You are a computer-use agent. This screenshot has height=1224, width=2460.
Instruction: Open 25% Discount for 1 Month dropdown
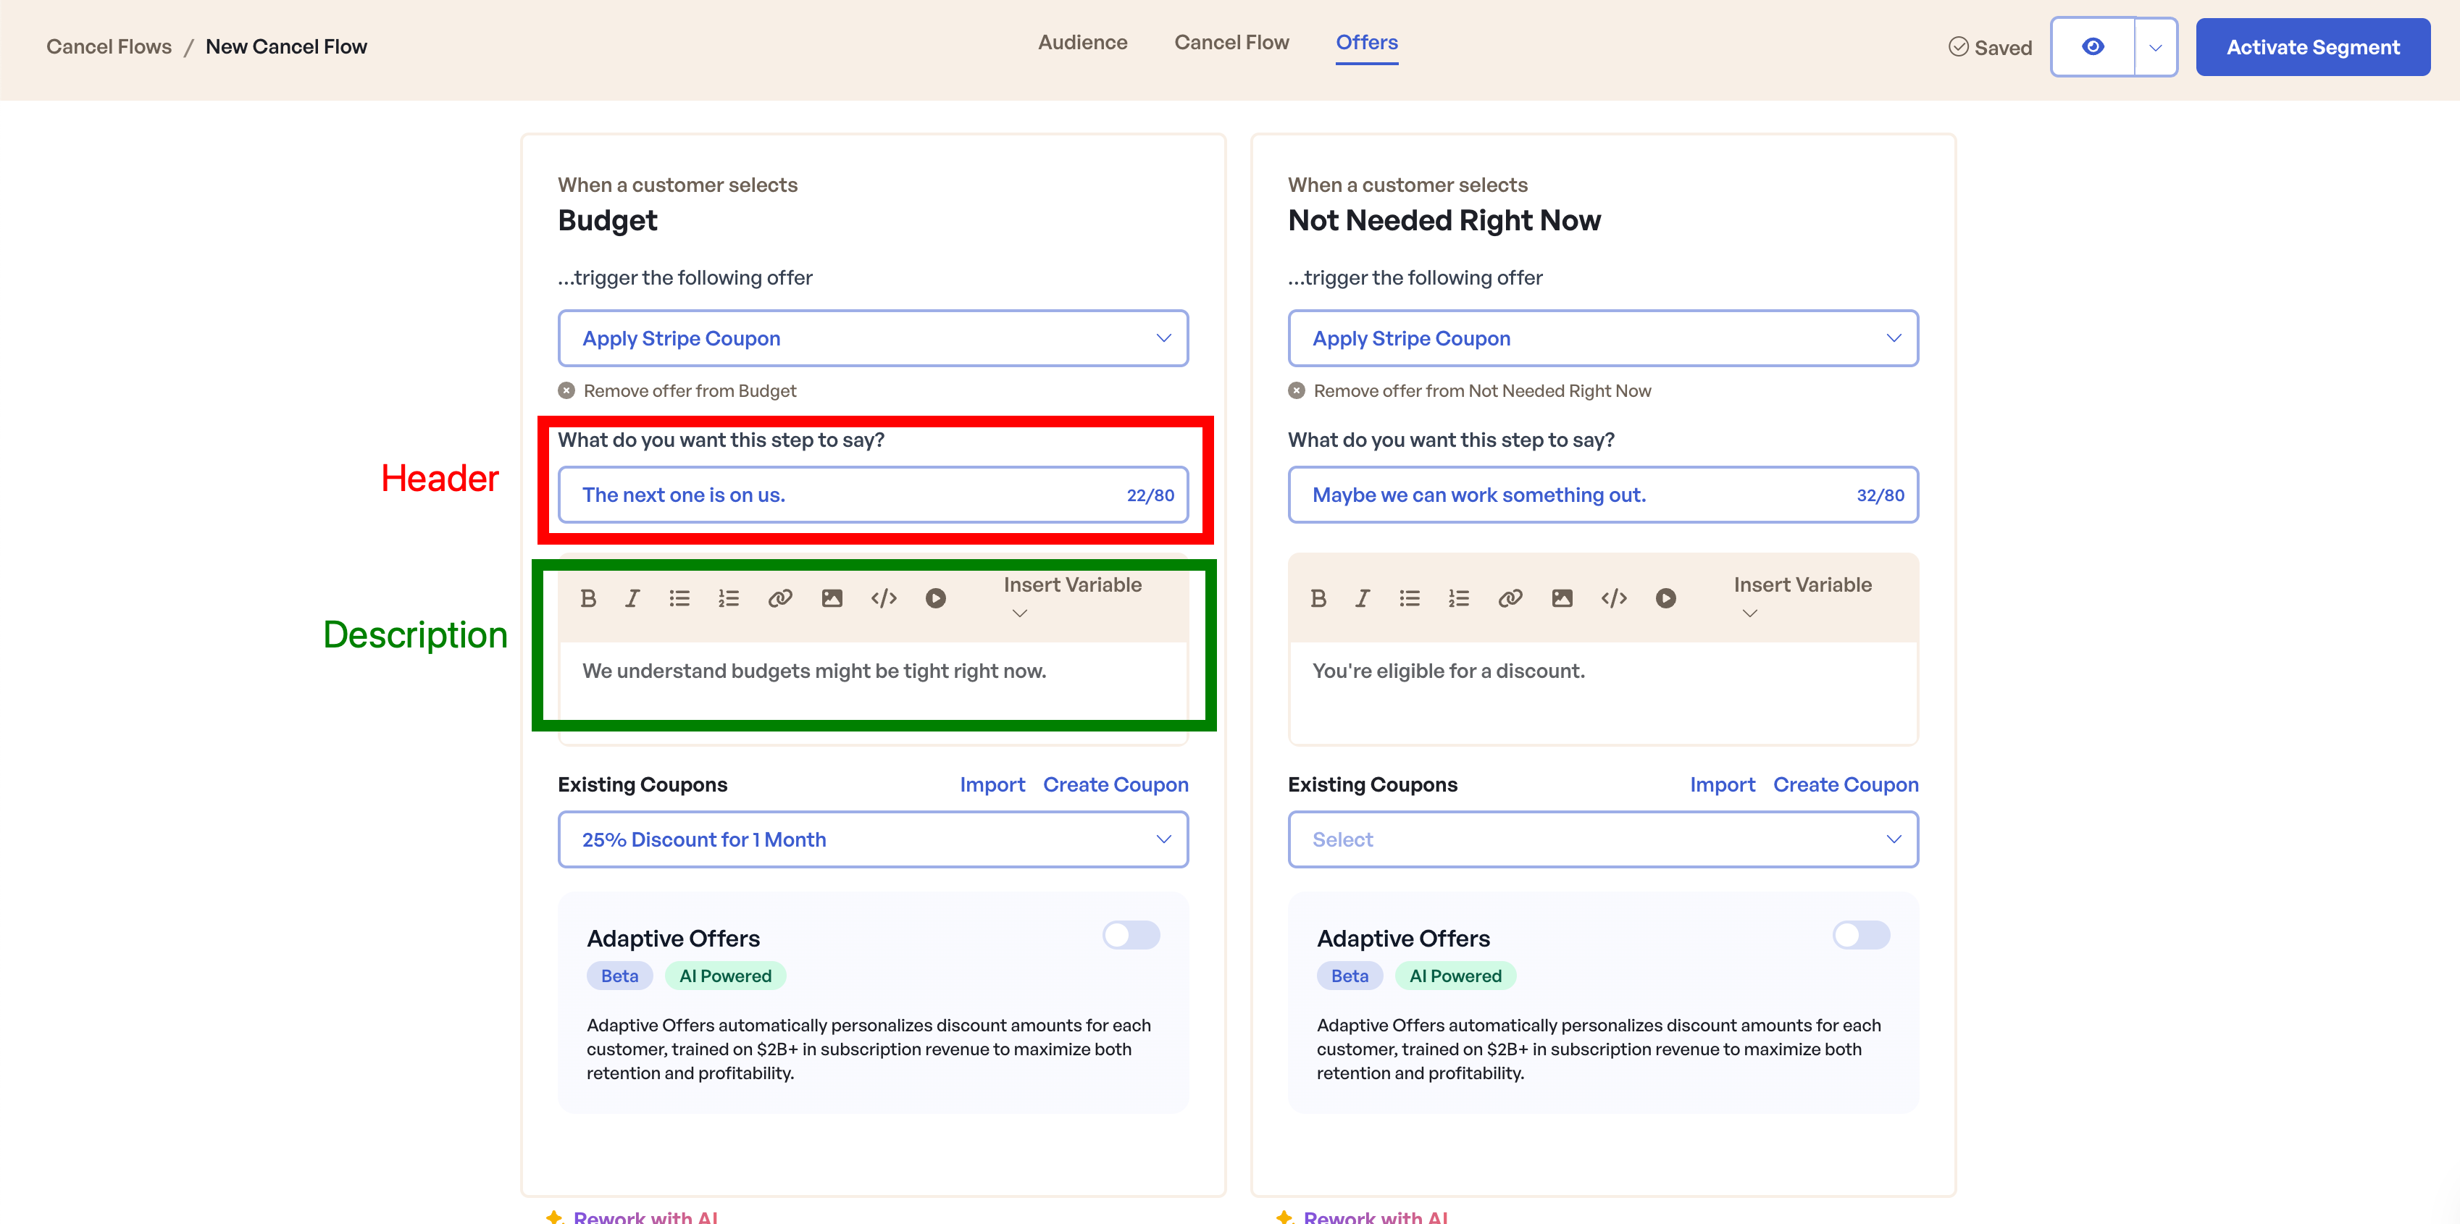coord(873,839)
